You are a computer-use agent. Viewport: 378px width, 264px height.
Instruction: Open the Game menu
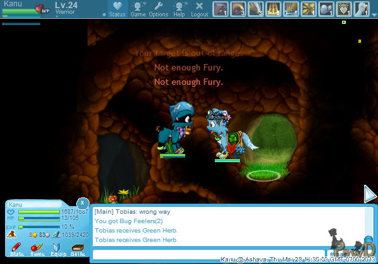tap(138, 9)
